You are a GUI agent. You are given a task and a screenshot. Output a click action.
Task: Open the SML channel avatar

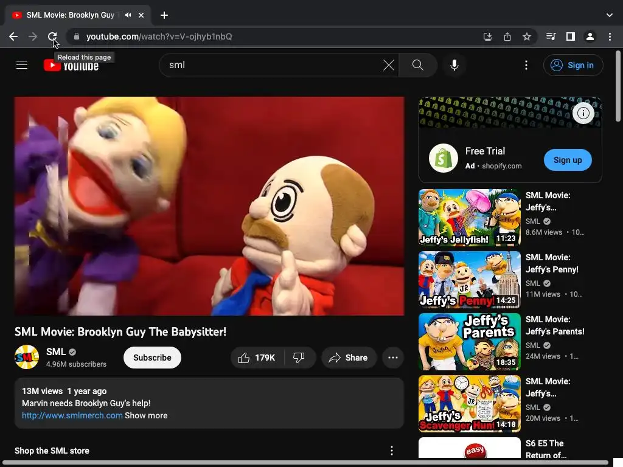point(27,357)
